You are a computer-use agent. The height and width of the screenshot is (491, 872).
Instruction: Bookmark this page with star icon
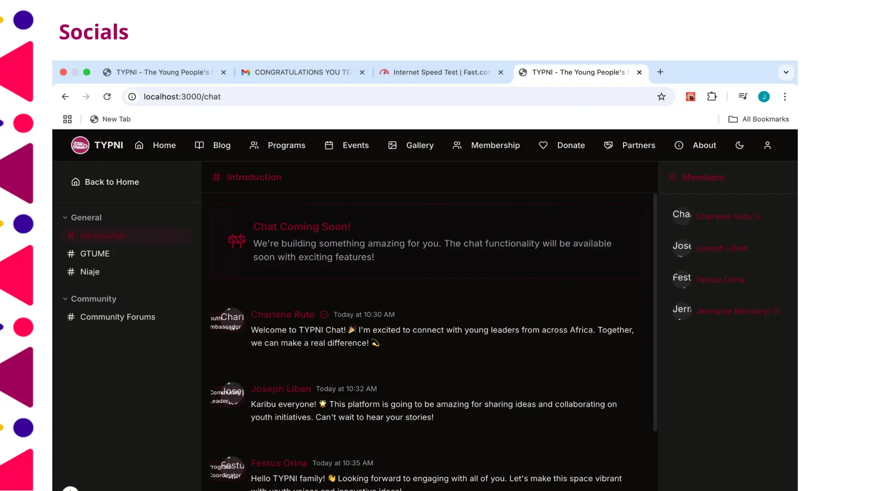(661, 97)
